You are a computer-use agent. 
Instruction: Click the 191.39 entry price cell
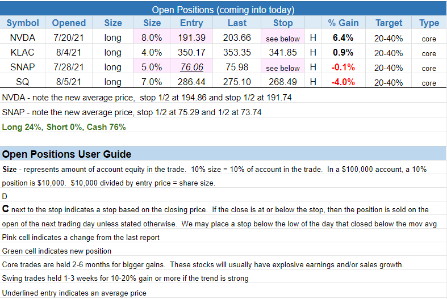pos(191,37)
